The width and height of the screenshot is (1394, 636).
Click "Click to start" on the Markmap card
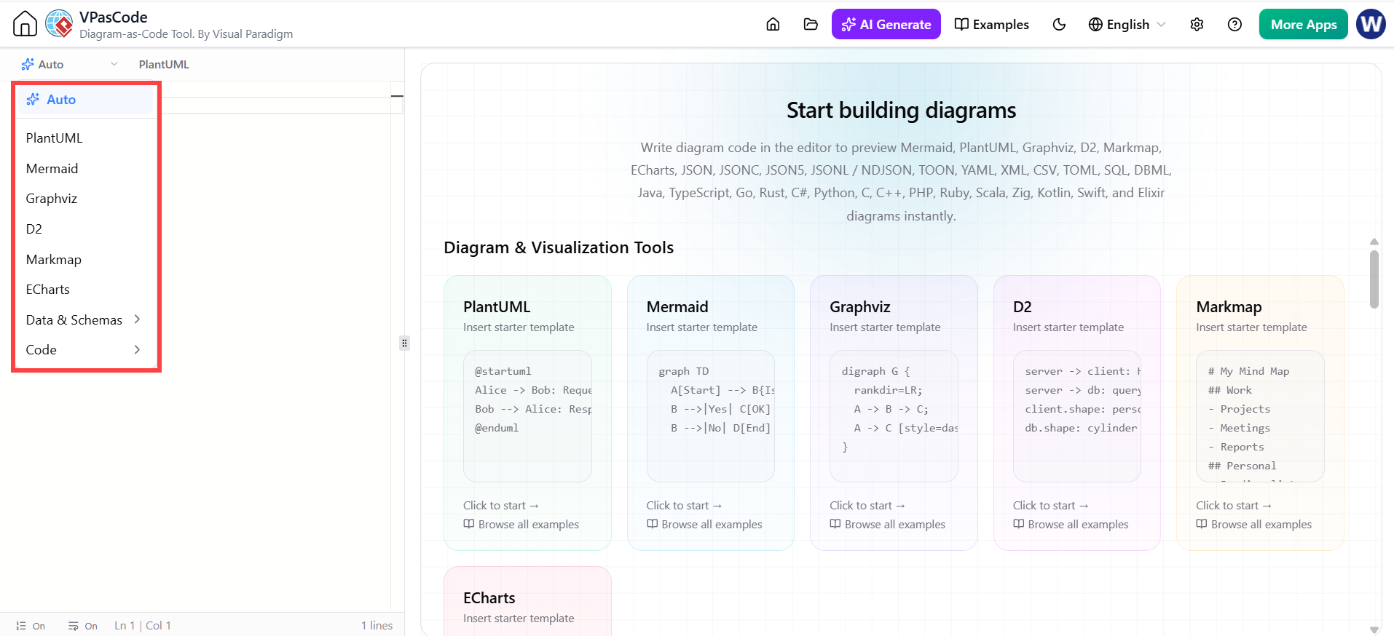tap(1234, 506)
